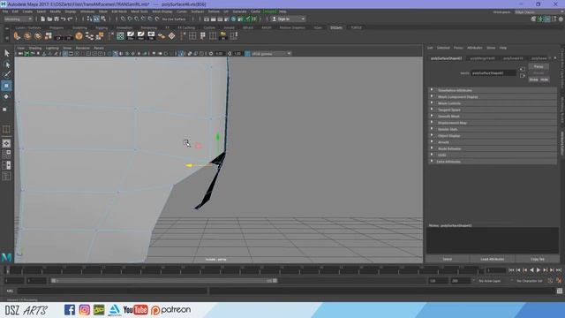Choose the Paint Selection tool
565x318 pixels.
tap(6, 74)
